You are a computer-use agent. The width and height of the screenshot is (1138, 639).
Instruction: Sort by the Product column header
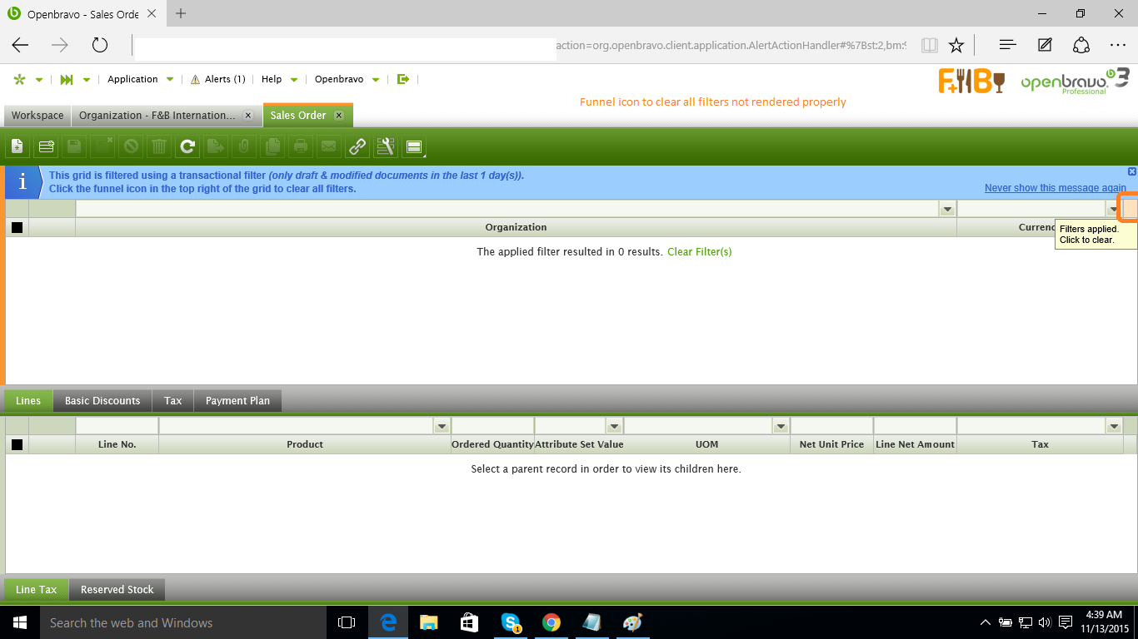pyautogui.click(x=305, y=444)
